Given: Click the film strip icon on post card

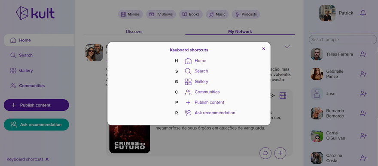Looking at the screenshot, I should point(283,95).
